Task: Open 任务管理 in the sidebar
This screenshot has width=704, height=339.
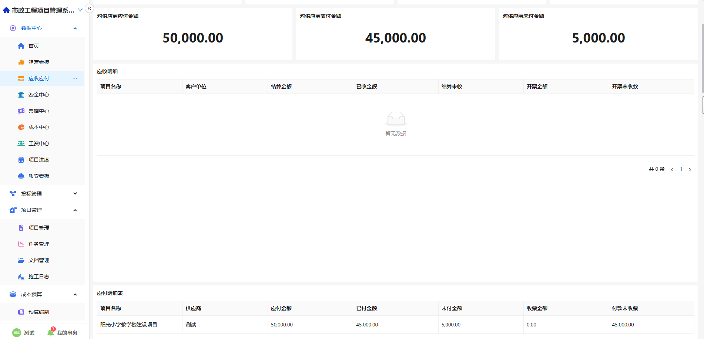Action: pos(38,244)
